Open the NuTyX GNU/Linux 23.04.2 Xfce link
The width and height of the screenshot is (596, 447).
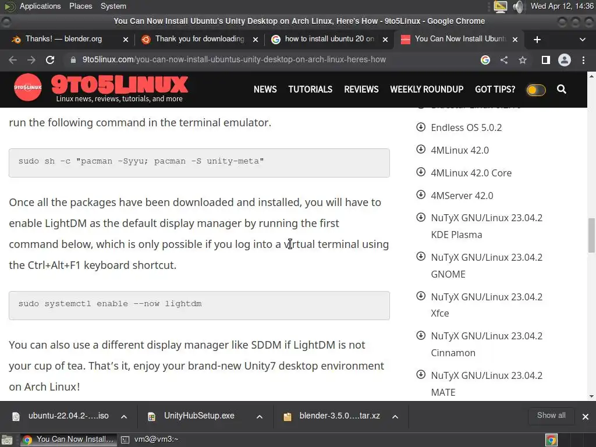[x=487, y=305]
